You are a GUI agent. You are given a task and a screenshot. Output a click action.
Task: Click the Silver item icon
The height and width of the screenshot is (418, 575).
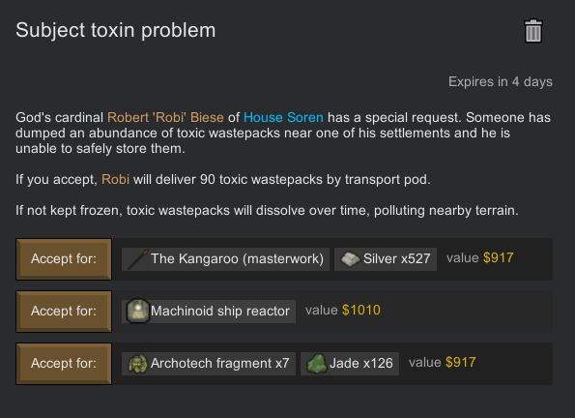[350, 259]
